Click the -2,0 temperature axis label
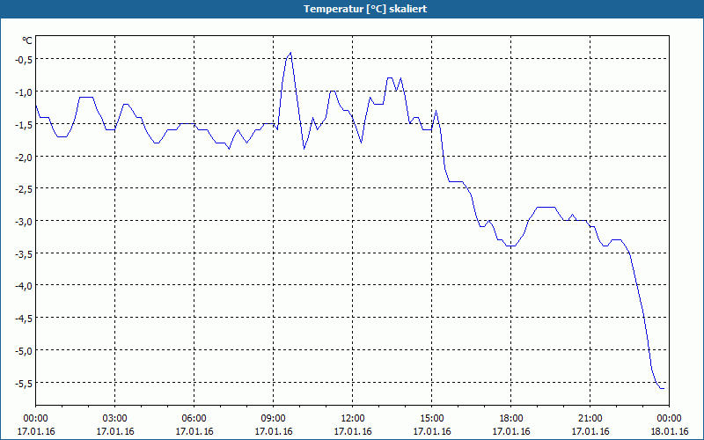The image size is (704, 440). (25, 157)
